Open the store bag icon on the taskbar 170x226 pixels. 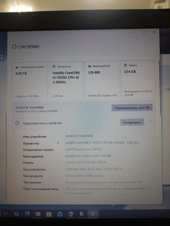49,214
